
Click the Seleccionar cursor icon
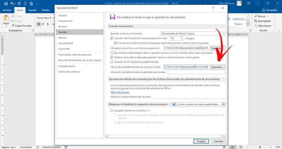click(x=256, y=26)
